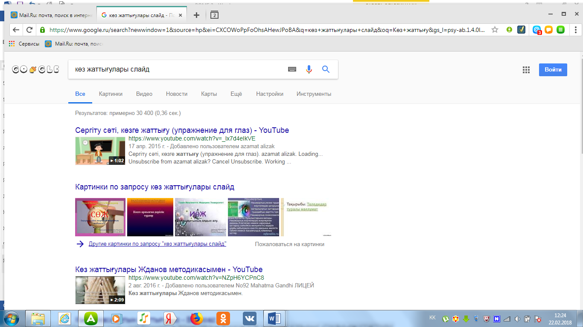
Task: Switch to the Видео tab
Action: pyautogui.click(x=144, y=94)
